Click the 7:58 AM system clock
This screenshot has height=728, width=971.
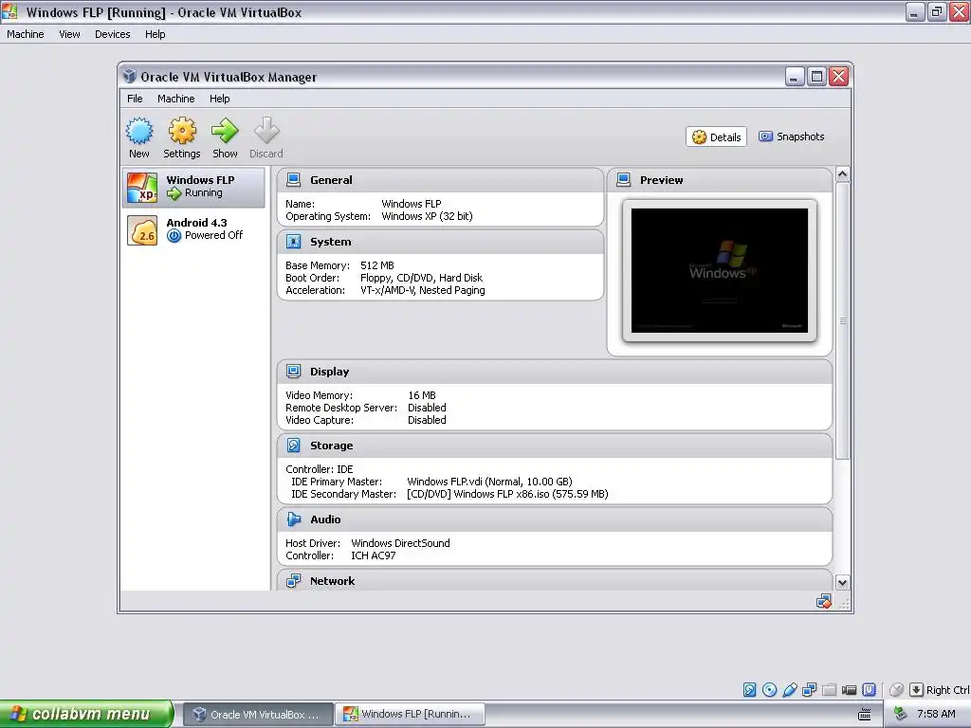click(x=936, y=714)
